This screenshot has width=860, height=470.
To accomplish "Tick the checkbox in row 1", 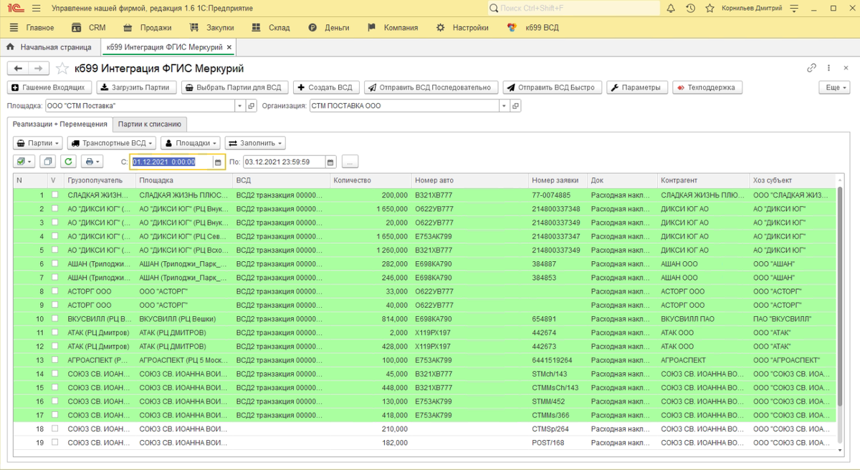I will click(x=54, y=195).
